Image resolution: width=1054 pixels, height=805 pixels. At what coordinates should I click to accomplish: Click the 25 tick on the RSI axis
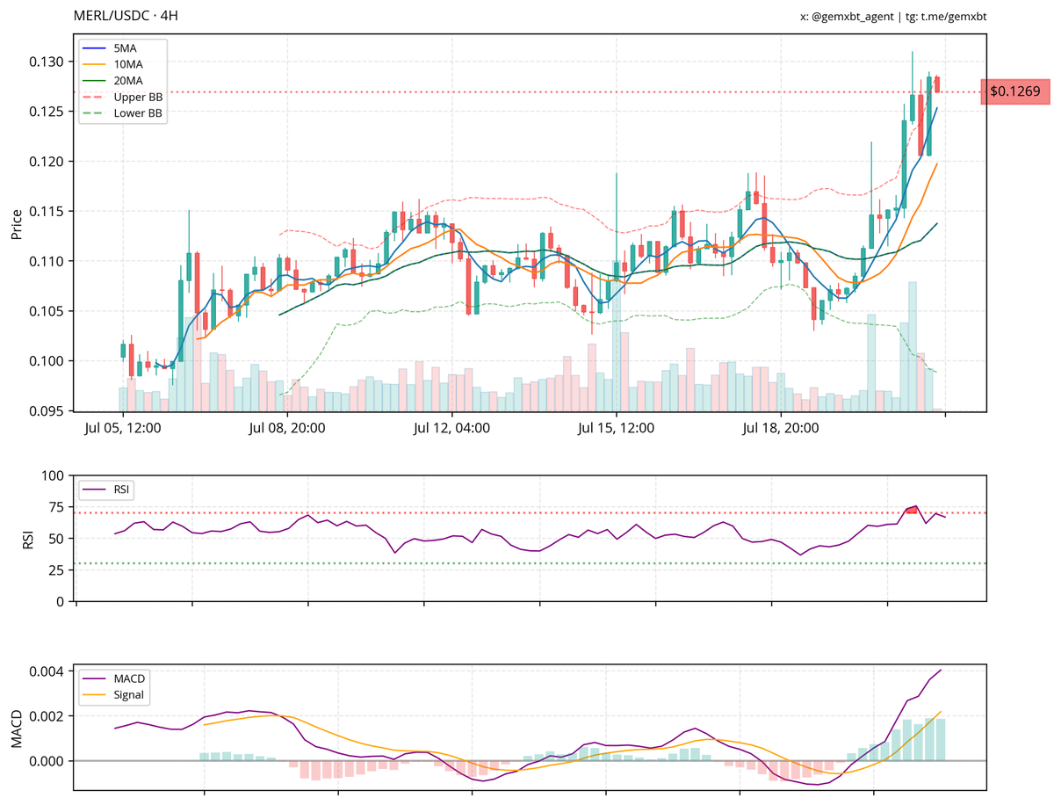[58, 569]
